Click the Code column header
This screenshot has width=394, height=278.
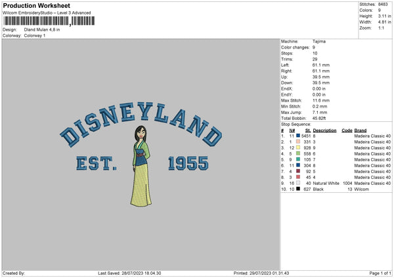[347, 130]
